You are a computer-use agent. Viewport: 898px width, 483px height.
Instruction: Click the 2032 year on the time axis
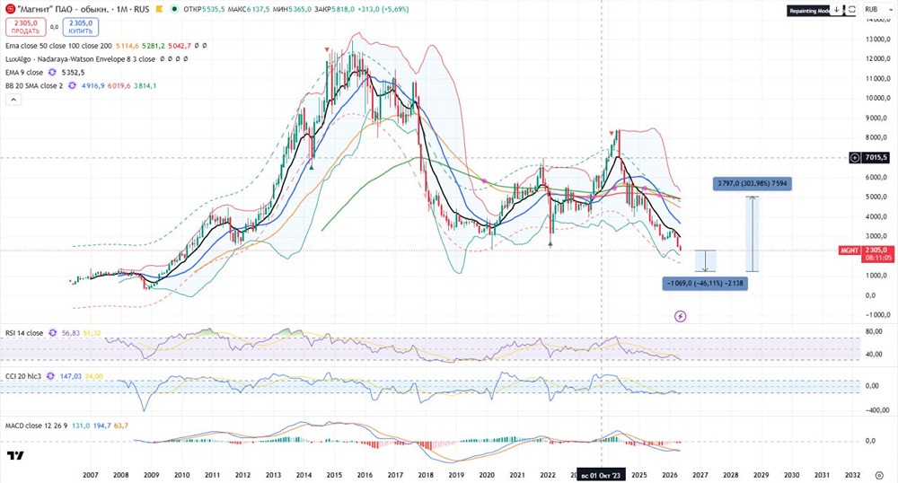pos(852,475)
